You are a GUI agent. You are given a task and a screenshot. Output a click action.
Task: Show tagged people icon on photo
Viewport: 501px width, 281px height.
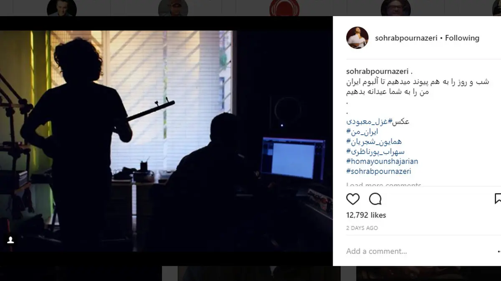click(10, 240)
